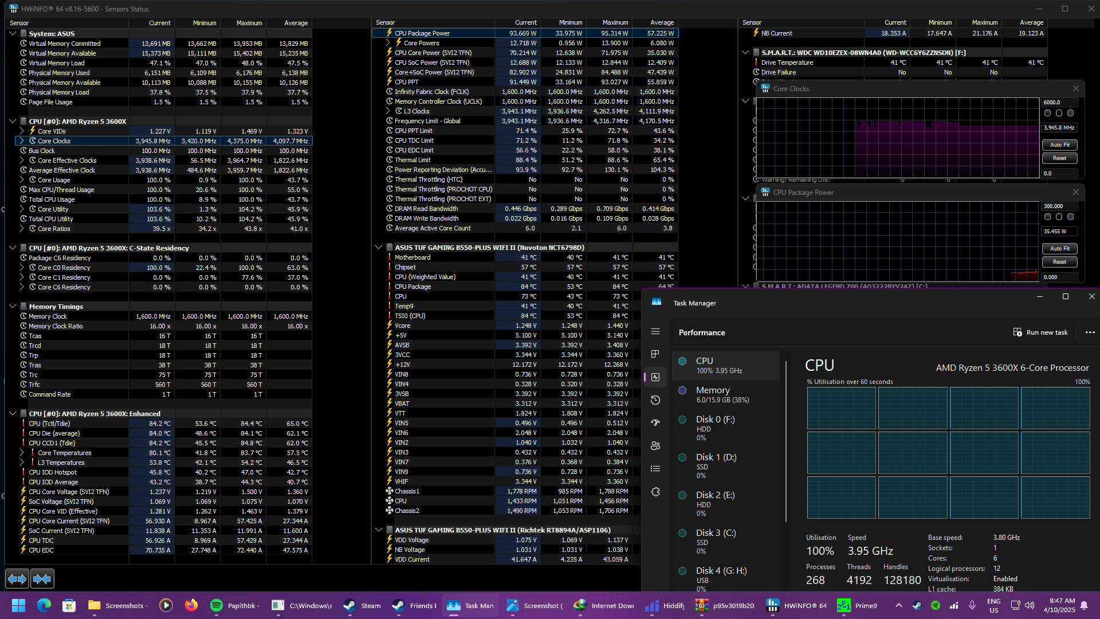Click third style toggle in Core Clocks graph
The width and height of the screenshot is (1100, 619).
point(1070,113)
